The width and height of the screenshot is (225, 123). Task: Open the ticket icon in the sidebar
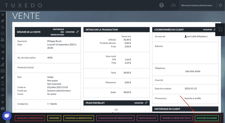pyautogui.click(x=3, y=21)
